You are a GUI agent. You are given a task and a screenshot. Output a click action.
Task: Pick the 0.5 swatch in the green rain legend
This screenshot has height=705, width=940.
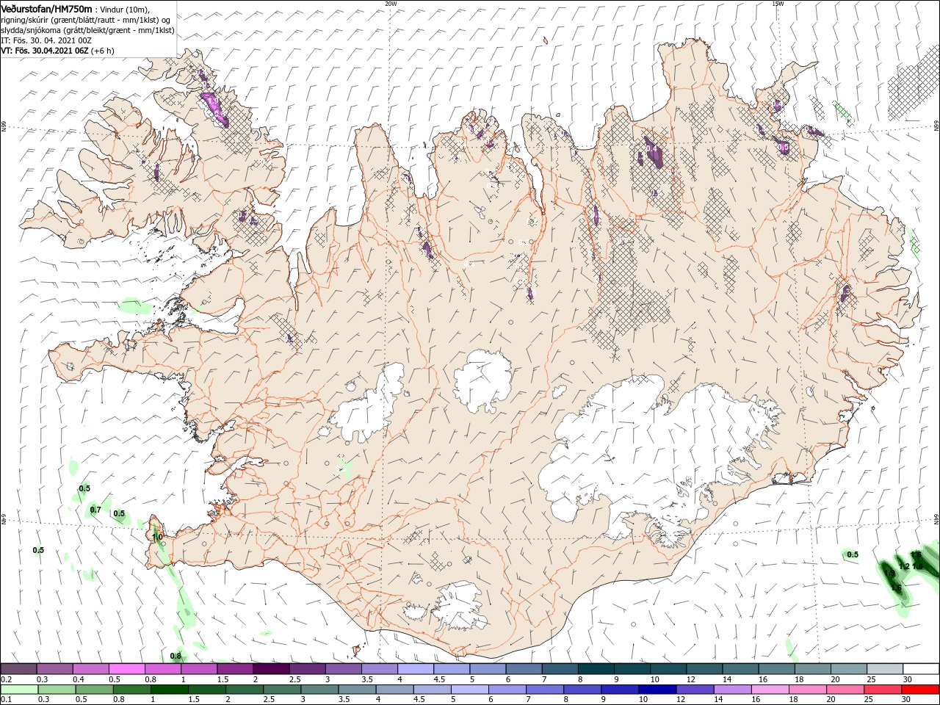pos(94,690)
